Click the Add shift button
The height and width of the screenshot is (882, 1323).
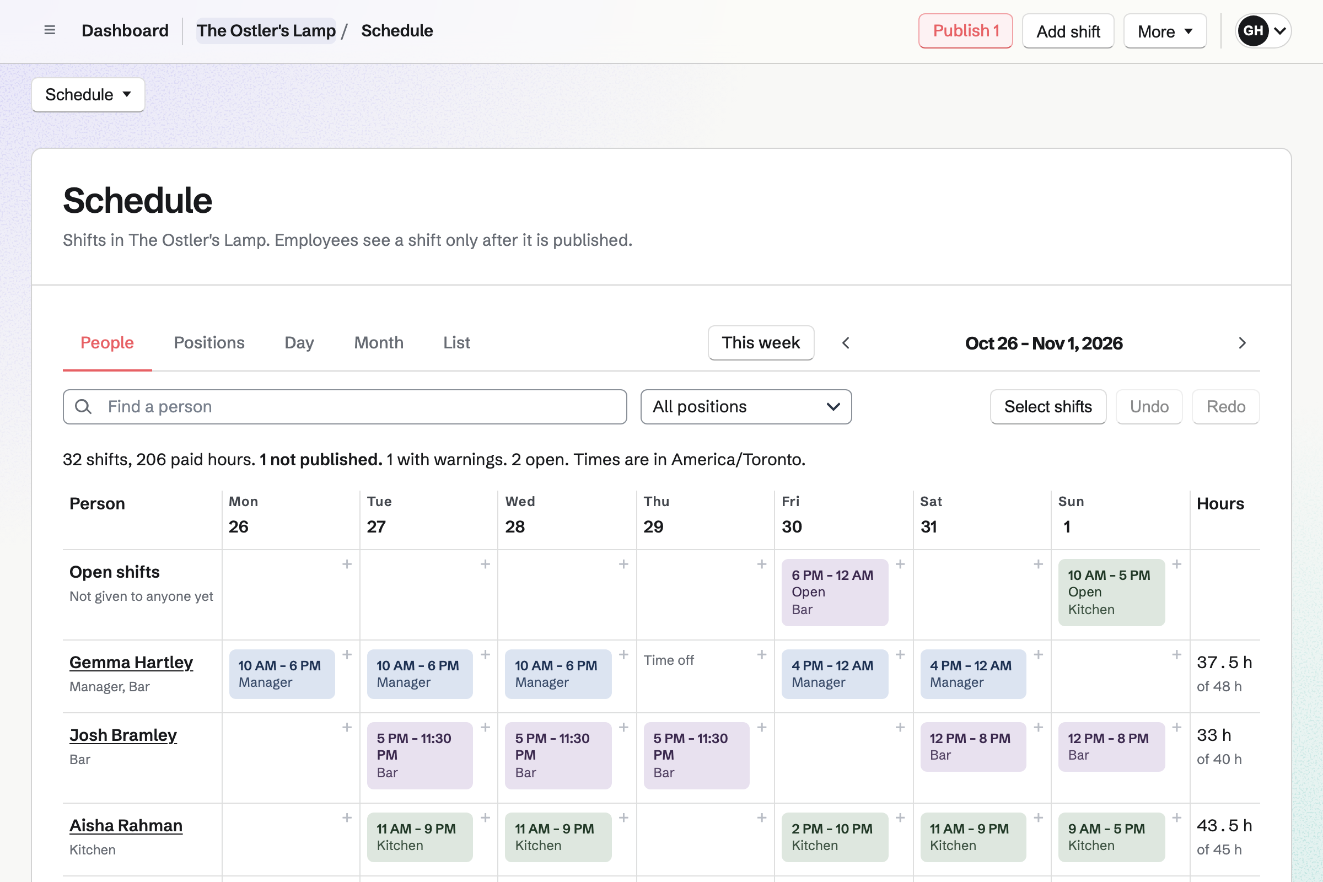1068,31
